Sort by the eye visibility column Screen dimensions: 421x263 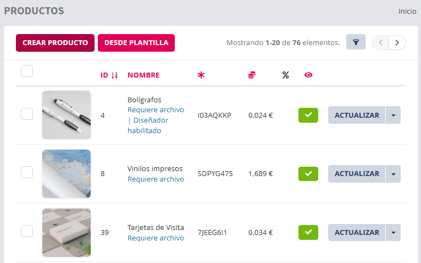[308, 75]
